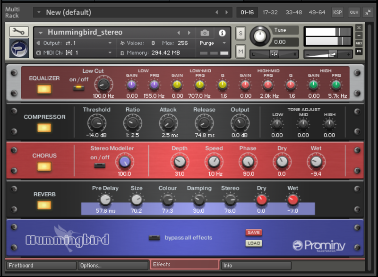
Task: Toggle the Equalizer effect on/off
Action: 44,89
